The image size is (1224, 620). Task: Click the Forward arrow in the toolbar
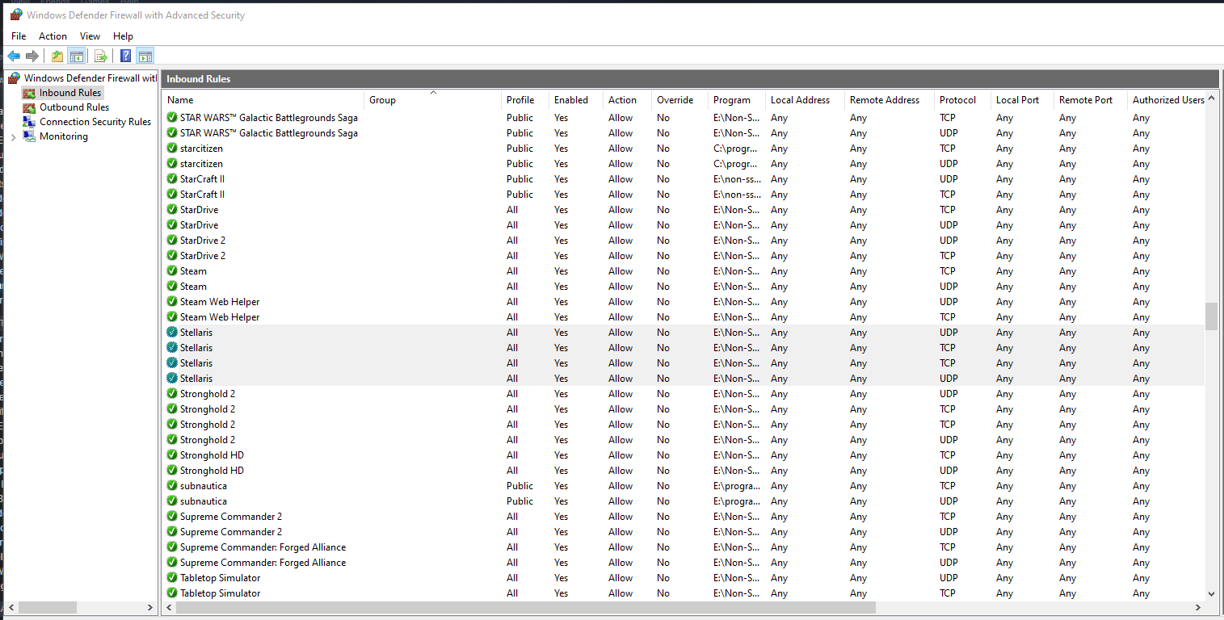(32, 56)
